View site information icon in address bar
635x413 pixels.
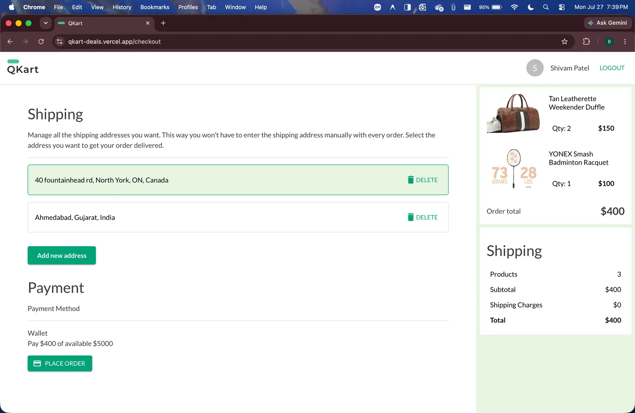pyautogui.click(x=60, y=42)
